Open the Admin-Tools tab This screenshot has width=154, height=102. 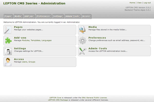click(72, 16)
